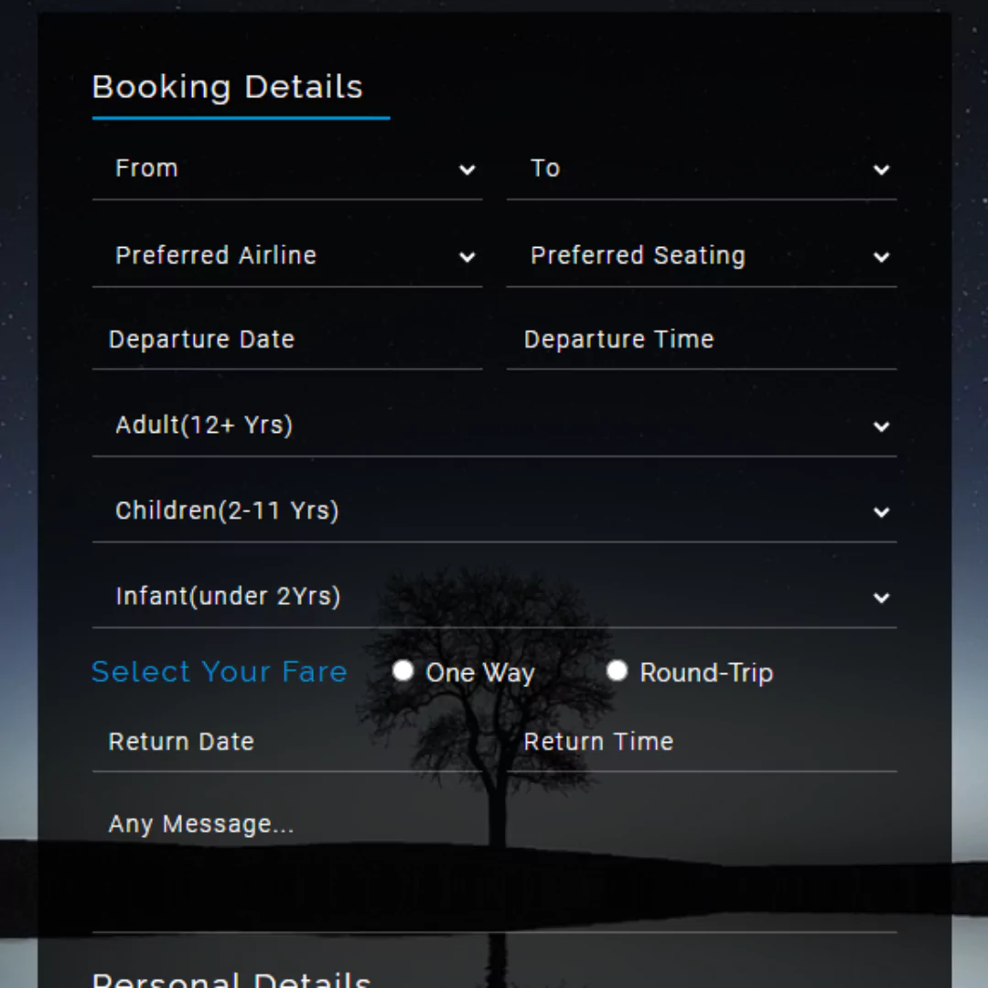Expand the Preferred Seating dropdown
The width and height of the screenshot is (988, 988).
pyautogui.click(x=702, y=256)
